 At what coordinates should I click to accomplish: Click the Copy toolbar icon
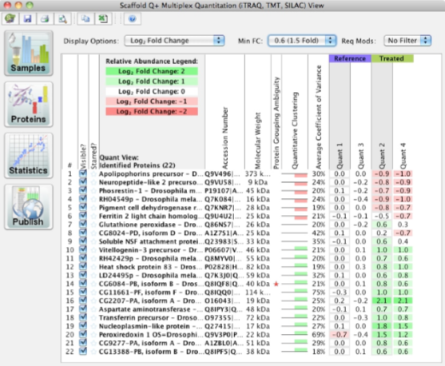(85, 18)
